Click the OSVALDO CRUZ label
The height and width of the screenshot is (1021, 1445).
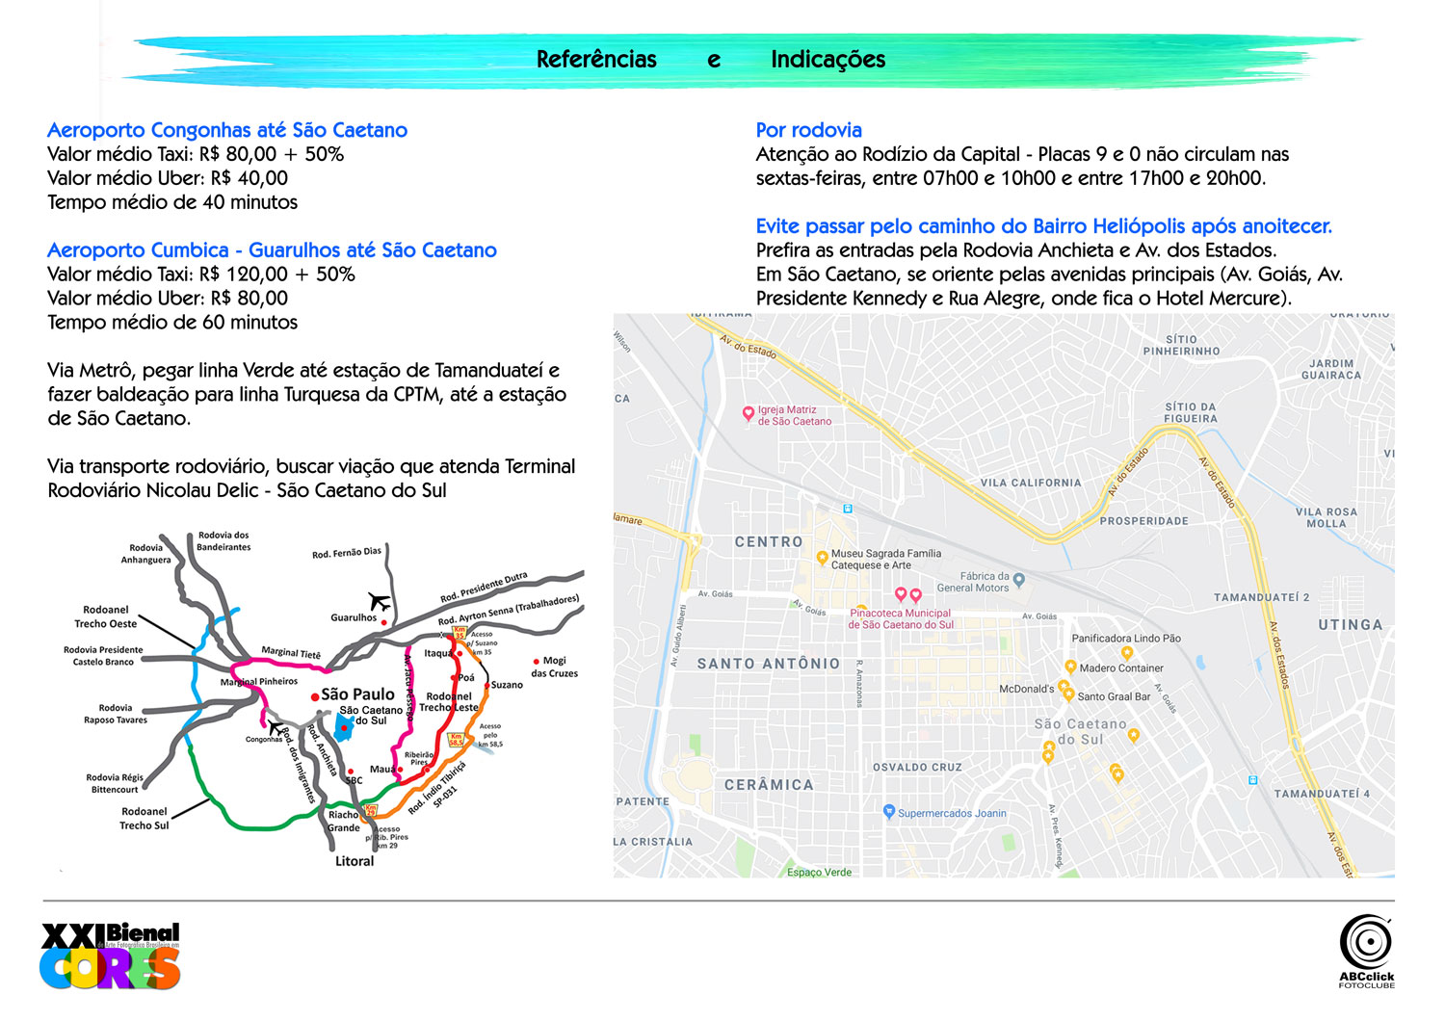coord(917,768)
